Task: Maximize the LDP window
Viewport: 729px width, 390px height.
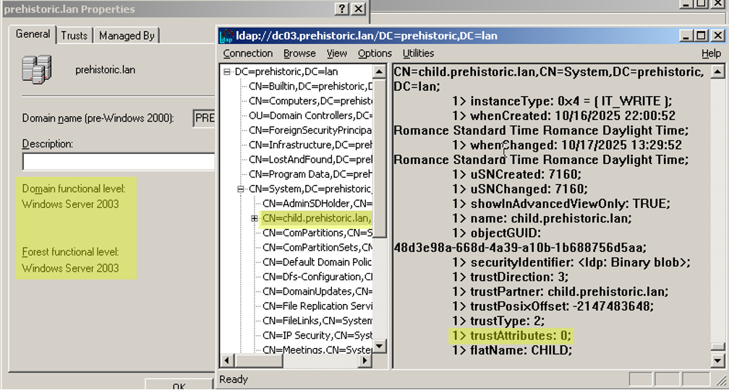Action: (702, 36)
